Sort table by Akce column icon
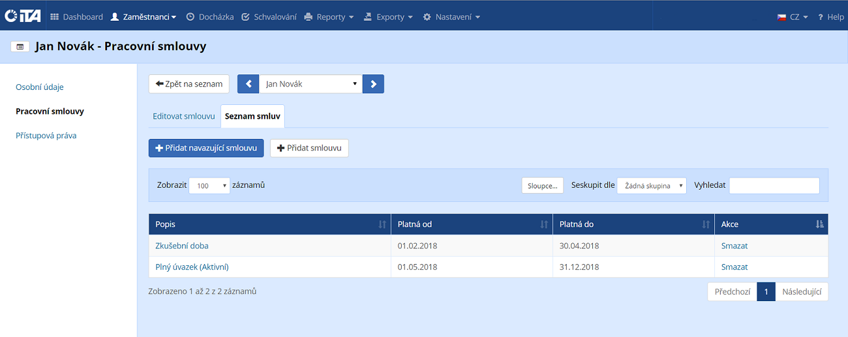This screenshot has height=337, width=848. (820, 224)
